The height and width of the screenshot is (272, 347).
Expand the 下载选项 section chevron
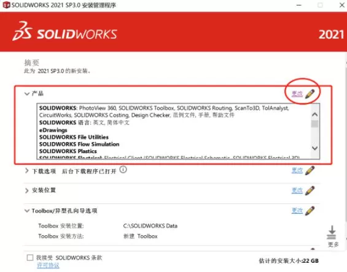click(x=27, y=170)
